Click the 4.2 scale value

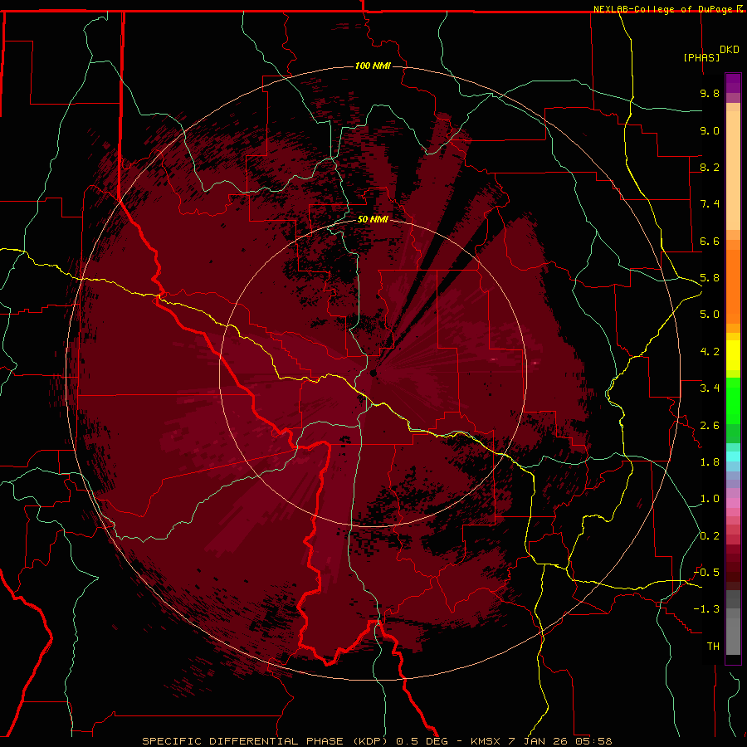click(x=710, y=352)
